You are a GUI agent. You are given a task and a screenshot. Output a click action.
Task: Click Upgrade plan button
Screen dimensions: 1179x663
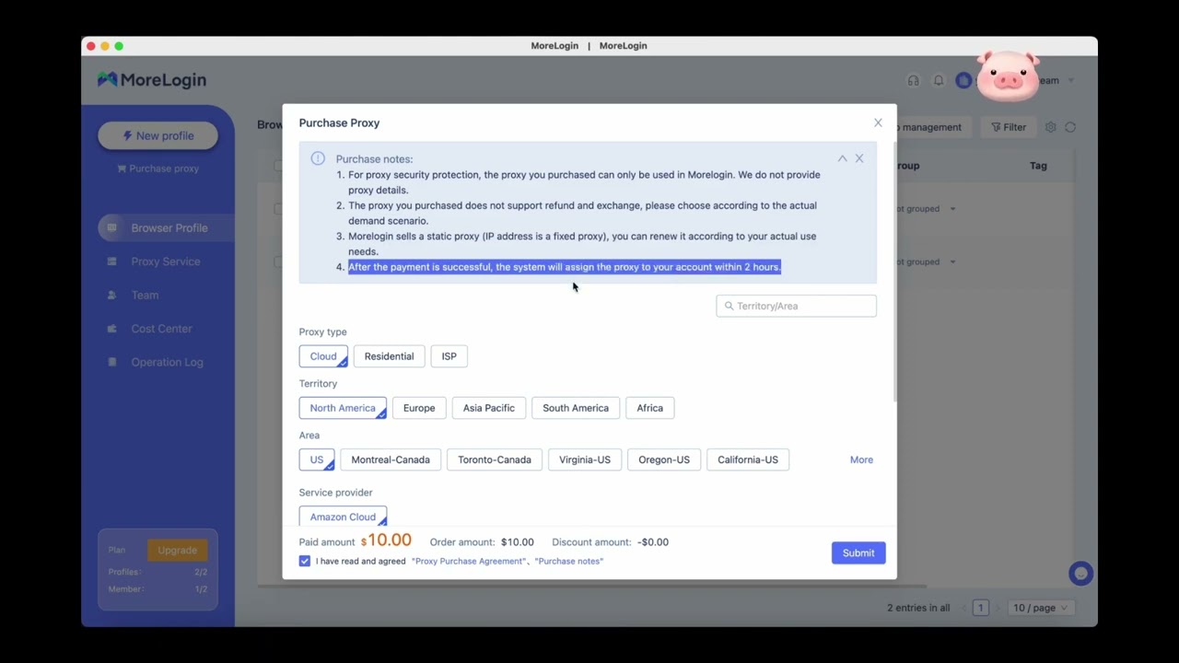[x=178, y=550]
